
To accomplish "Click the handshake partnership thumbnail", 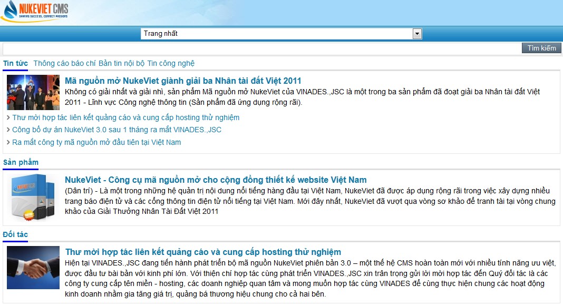I will coord(33,267).
